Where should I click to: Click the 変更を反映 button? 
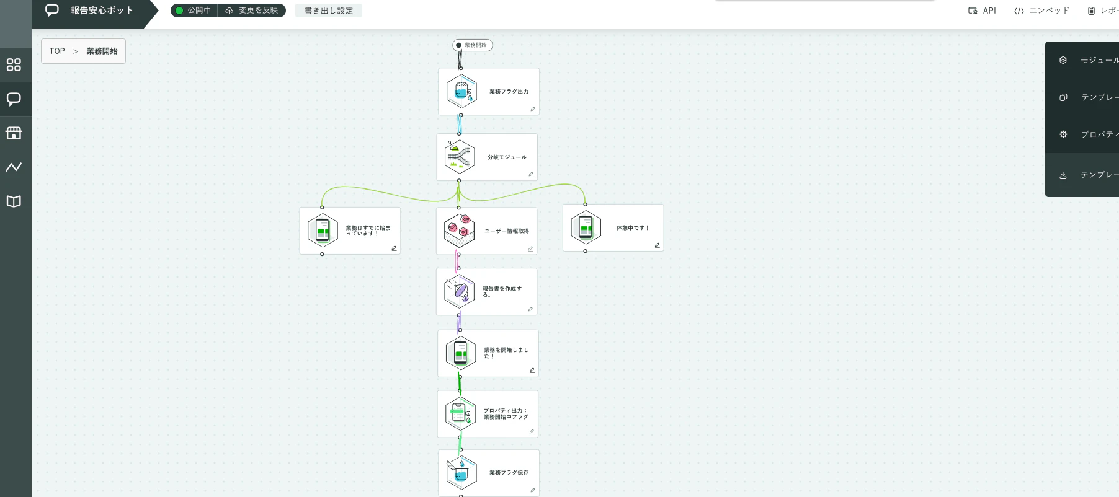point(252,11)
